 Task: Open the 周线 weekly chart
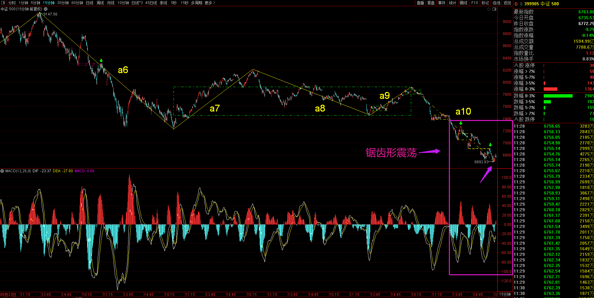tap(100, 3)
